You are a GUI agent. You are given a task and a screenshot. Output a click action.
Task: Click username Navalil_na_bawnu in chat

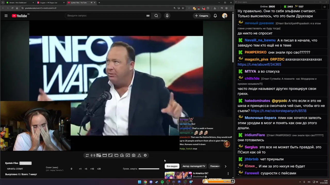click(260, 40)
